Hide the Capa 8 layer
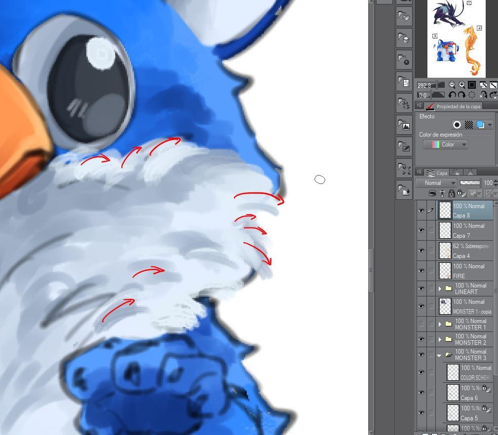 (421, 211)
